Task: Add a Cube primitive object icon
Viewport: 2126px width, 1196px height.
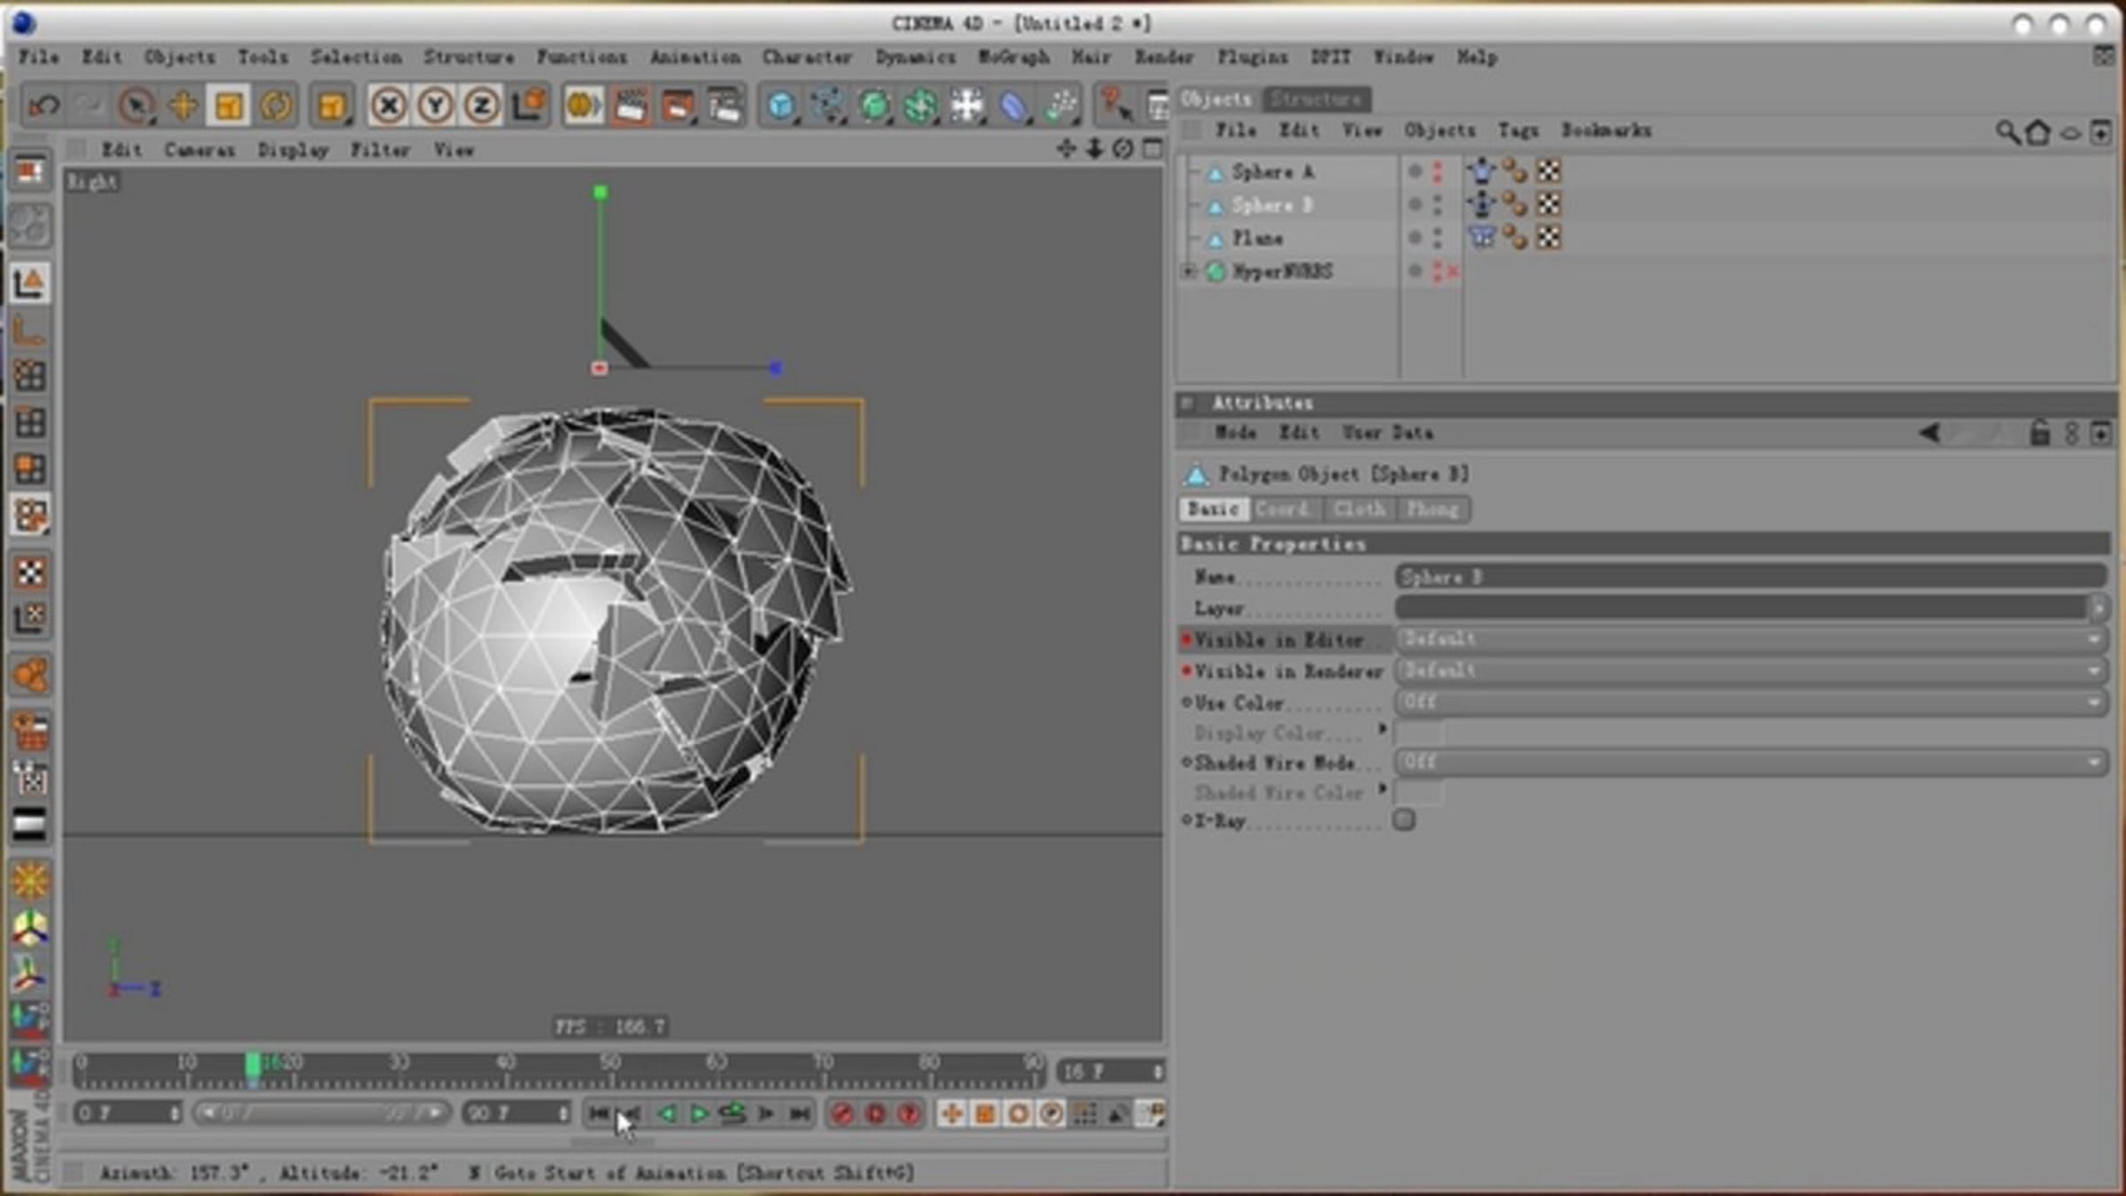Action: (780, 106)
